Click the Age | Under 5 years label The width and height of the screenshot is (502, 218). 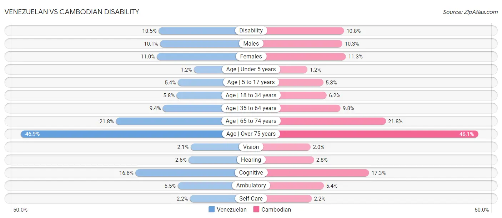tap(251, 69)
